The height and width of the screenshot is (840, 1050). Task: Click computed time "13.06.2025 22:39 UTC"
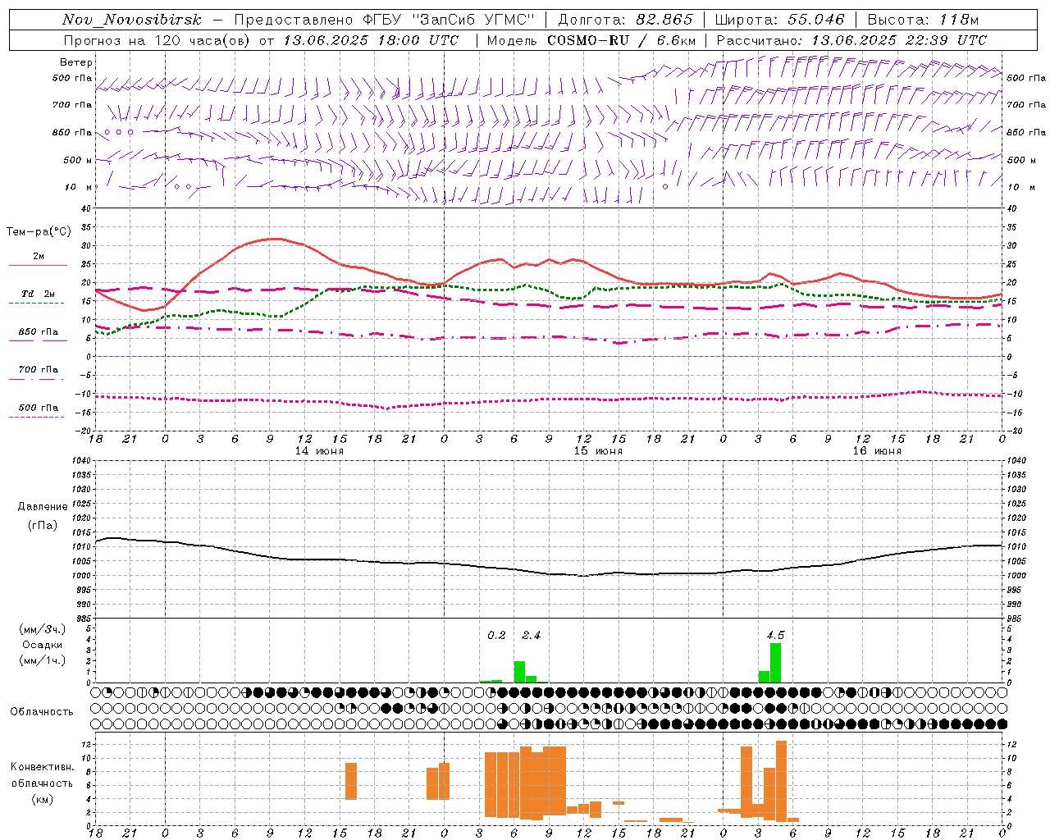[899, 40]
